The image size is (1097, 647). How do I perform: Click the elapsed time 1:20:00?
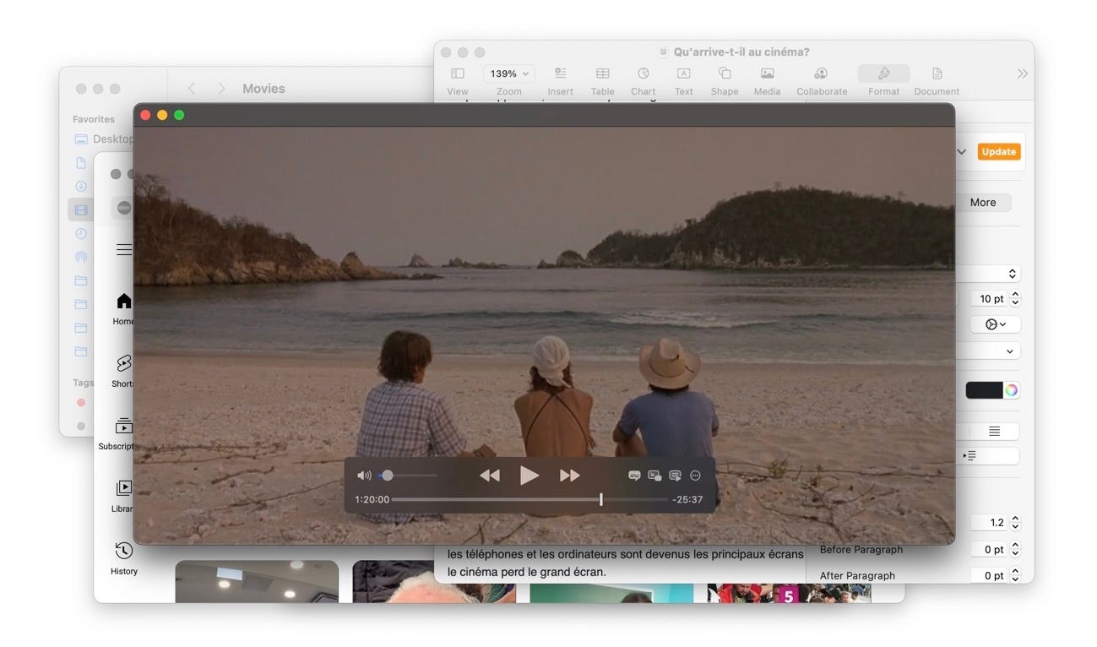(372, 499)
